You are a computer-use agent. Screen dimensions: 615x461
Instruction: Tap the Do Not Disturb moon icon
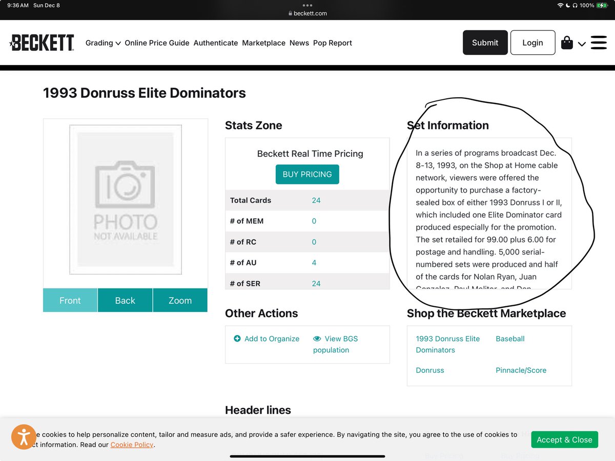pyautogui.click(x=568, y=6)
